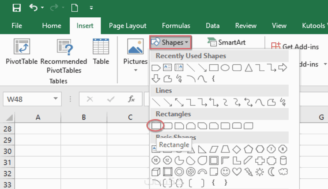This screenshot has width=328, height=189.
Task: Collapse the Shapes dropdown menu
Action: (171, 42)
